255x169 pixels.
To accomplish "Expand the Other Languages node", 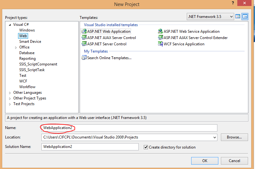I will (x=10, y=93).
